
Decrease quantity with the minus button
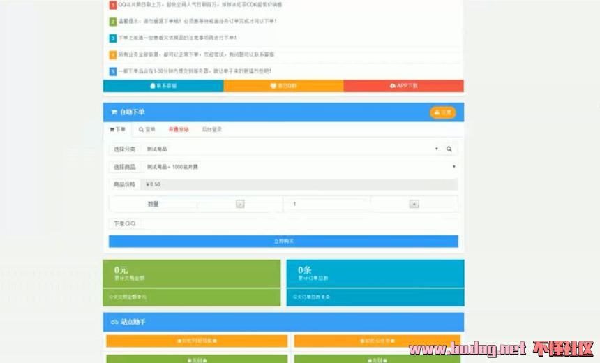[240, 204]
